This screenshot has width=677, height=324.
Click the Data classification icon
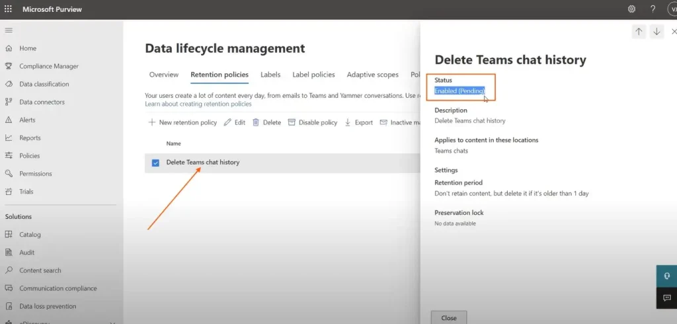click(x=9, y=84)
